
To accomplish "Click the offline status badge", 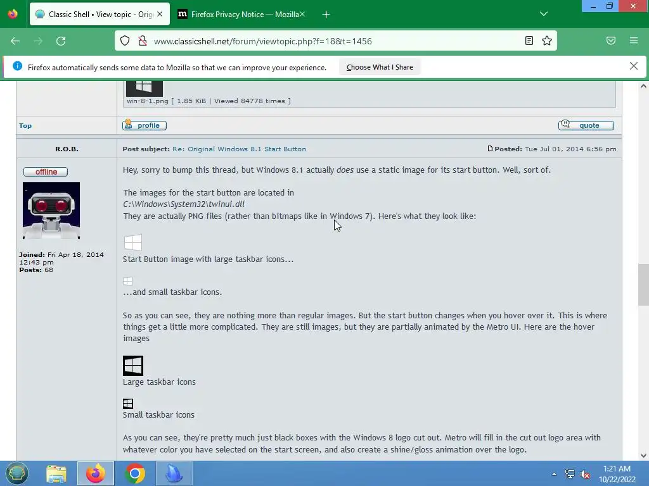I will (x=46, y=171).
